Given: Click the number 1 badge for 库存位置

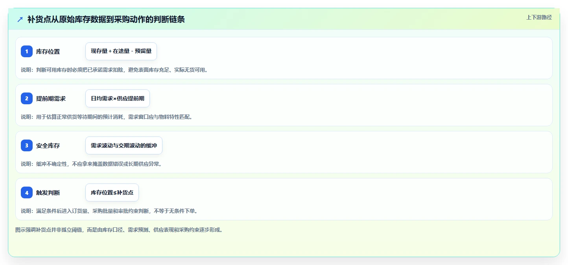Looking at the screenshot, I should coord(27,51).
